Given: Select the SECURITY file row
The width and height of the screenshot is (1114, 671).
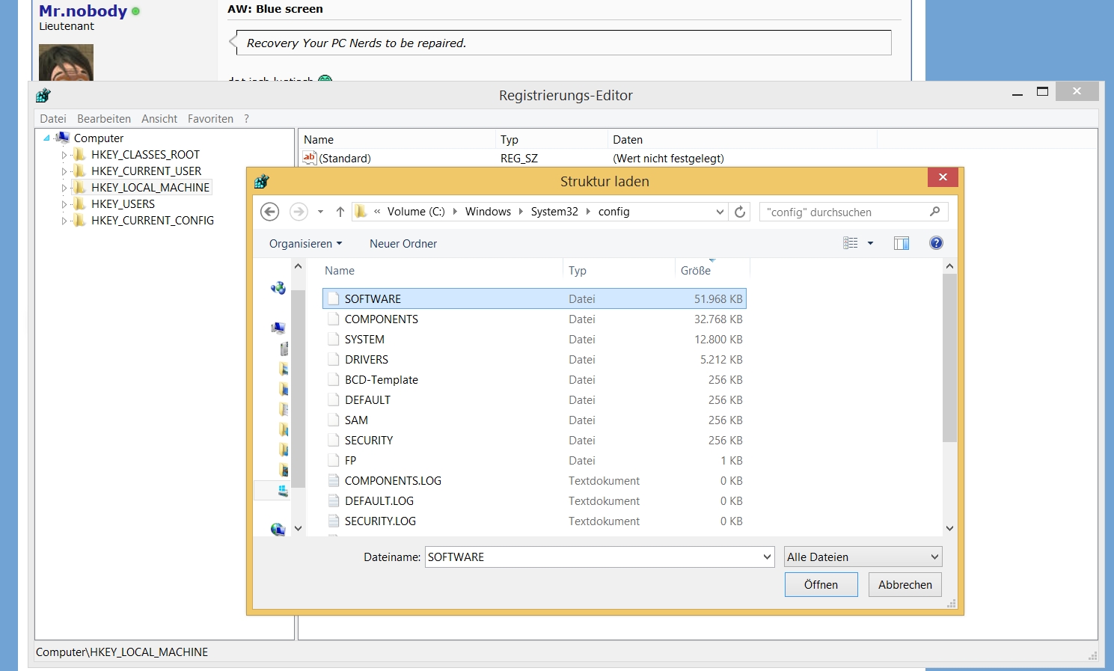Looking at the screenshot, I should pyautogui.click(x=534, y=440).
